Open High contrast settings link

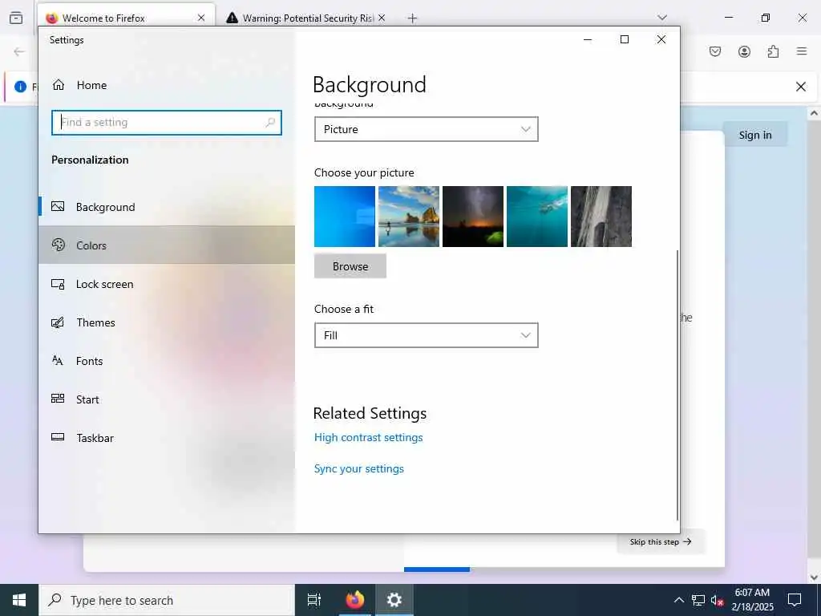coord(368,437)
